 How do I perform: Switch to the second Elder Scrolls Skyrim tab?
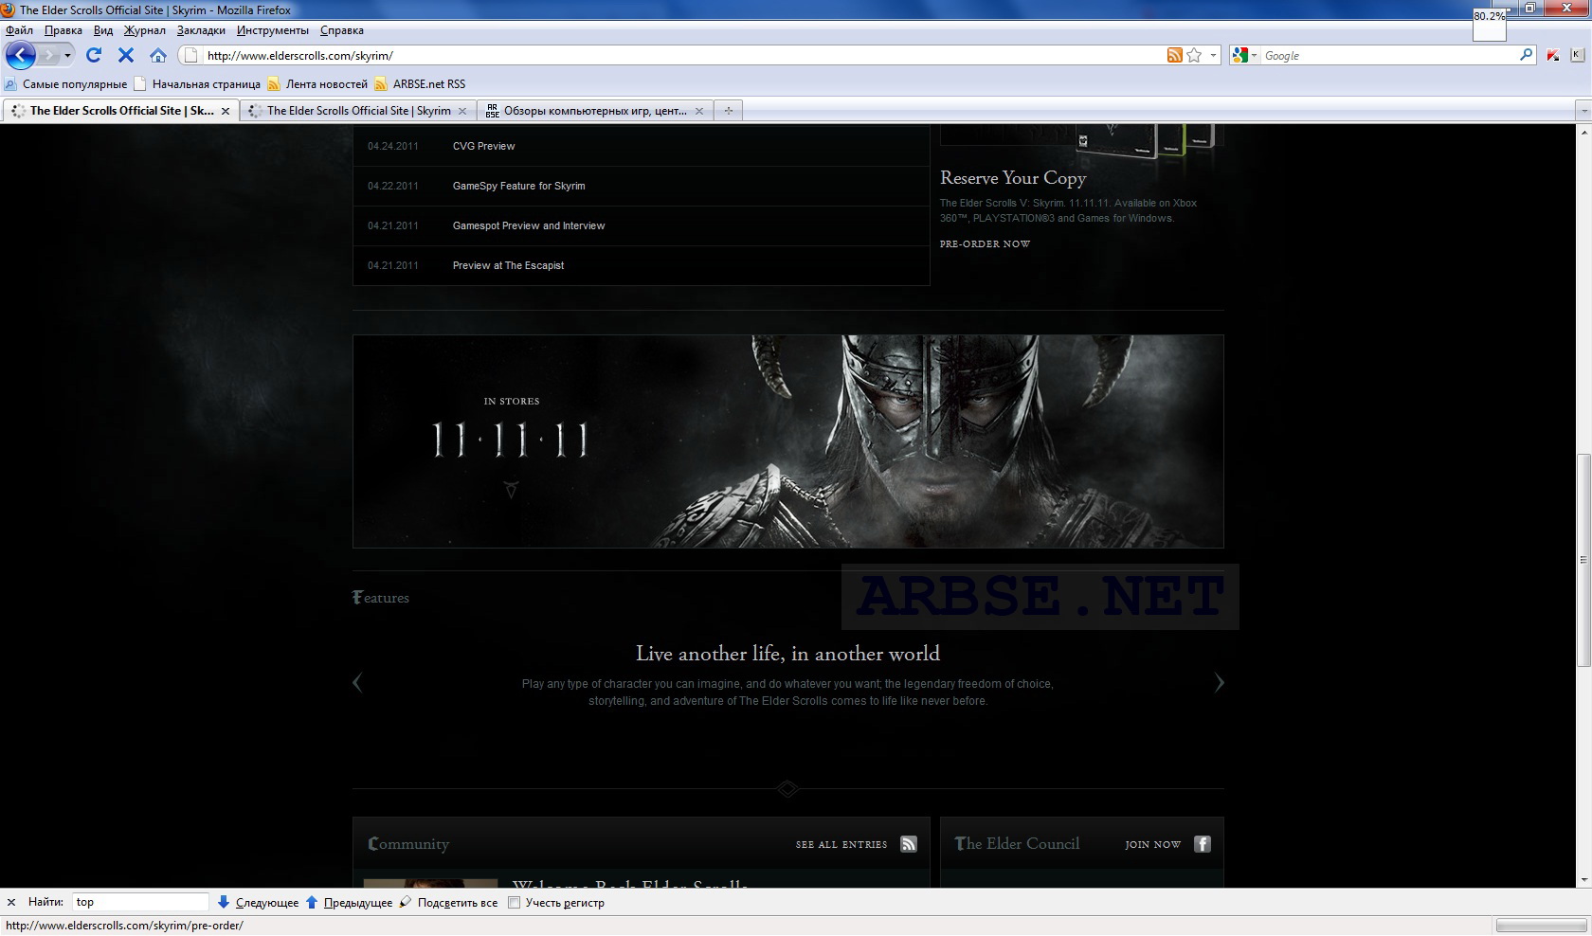(358, 110)
